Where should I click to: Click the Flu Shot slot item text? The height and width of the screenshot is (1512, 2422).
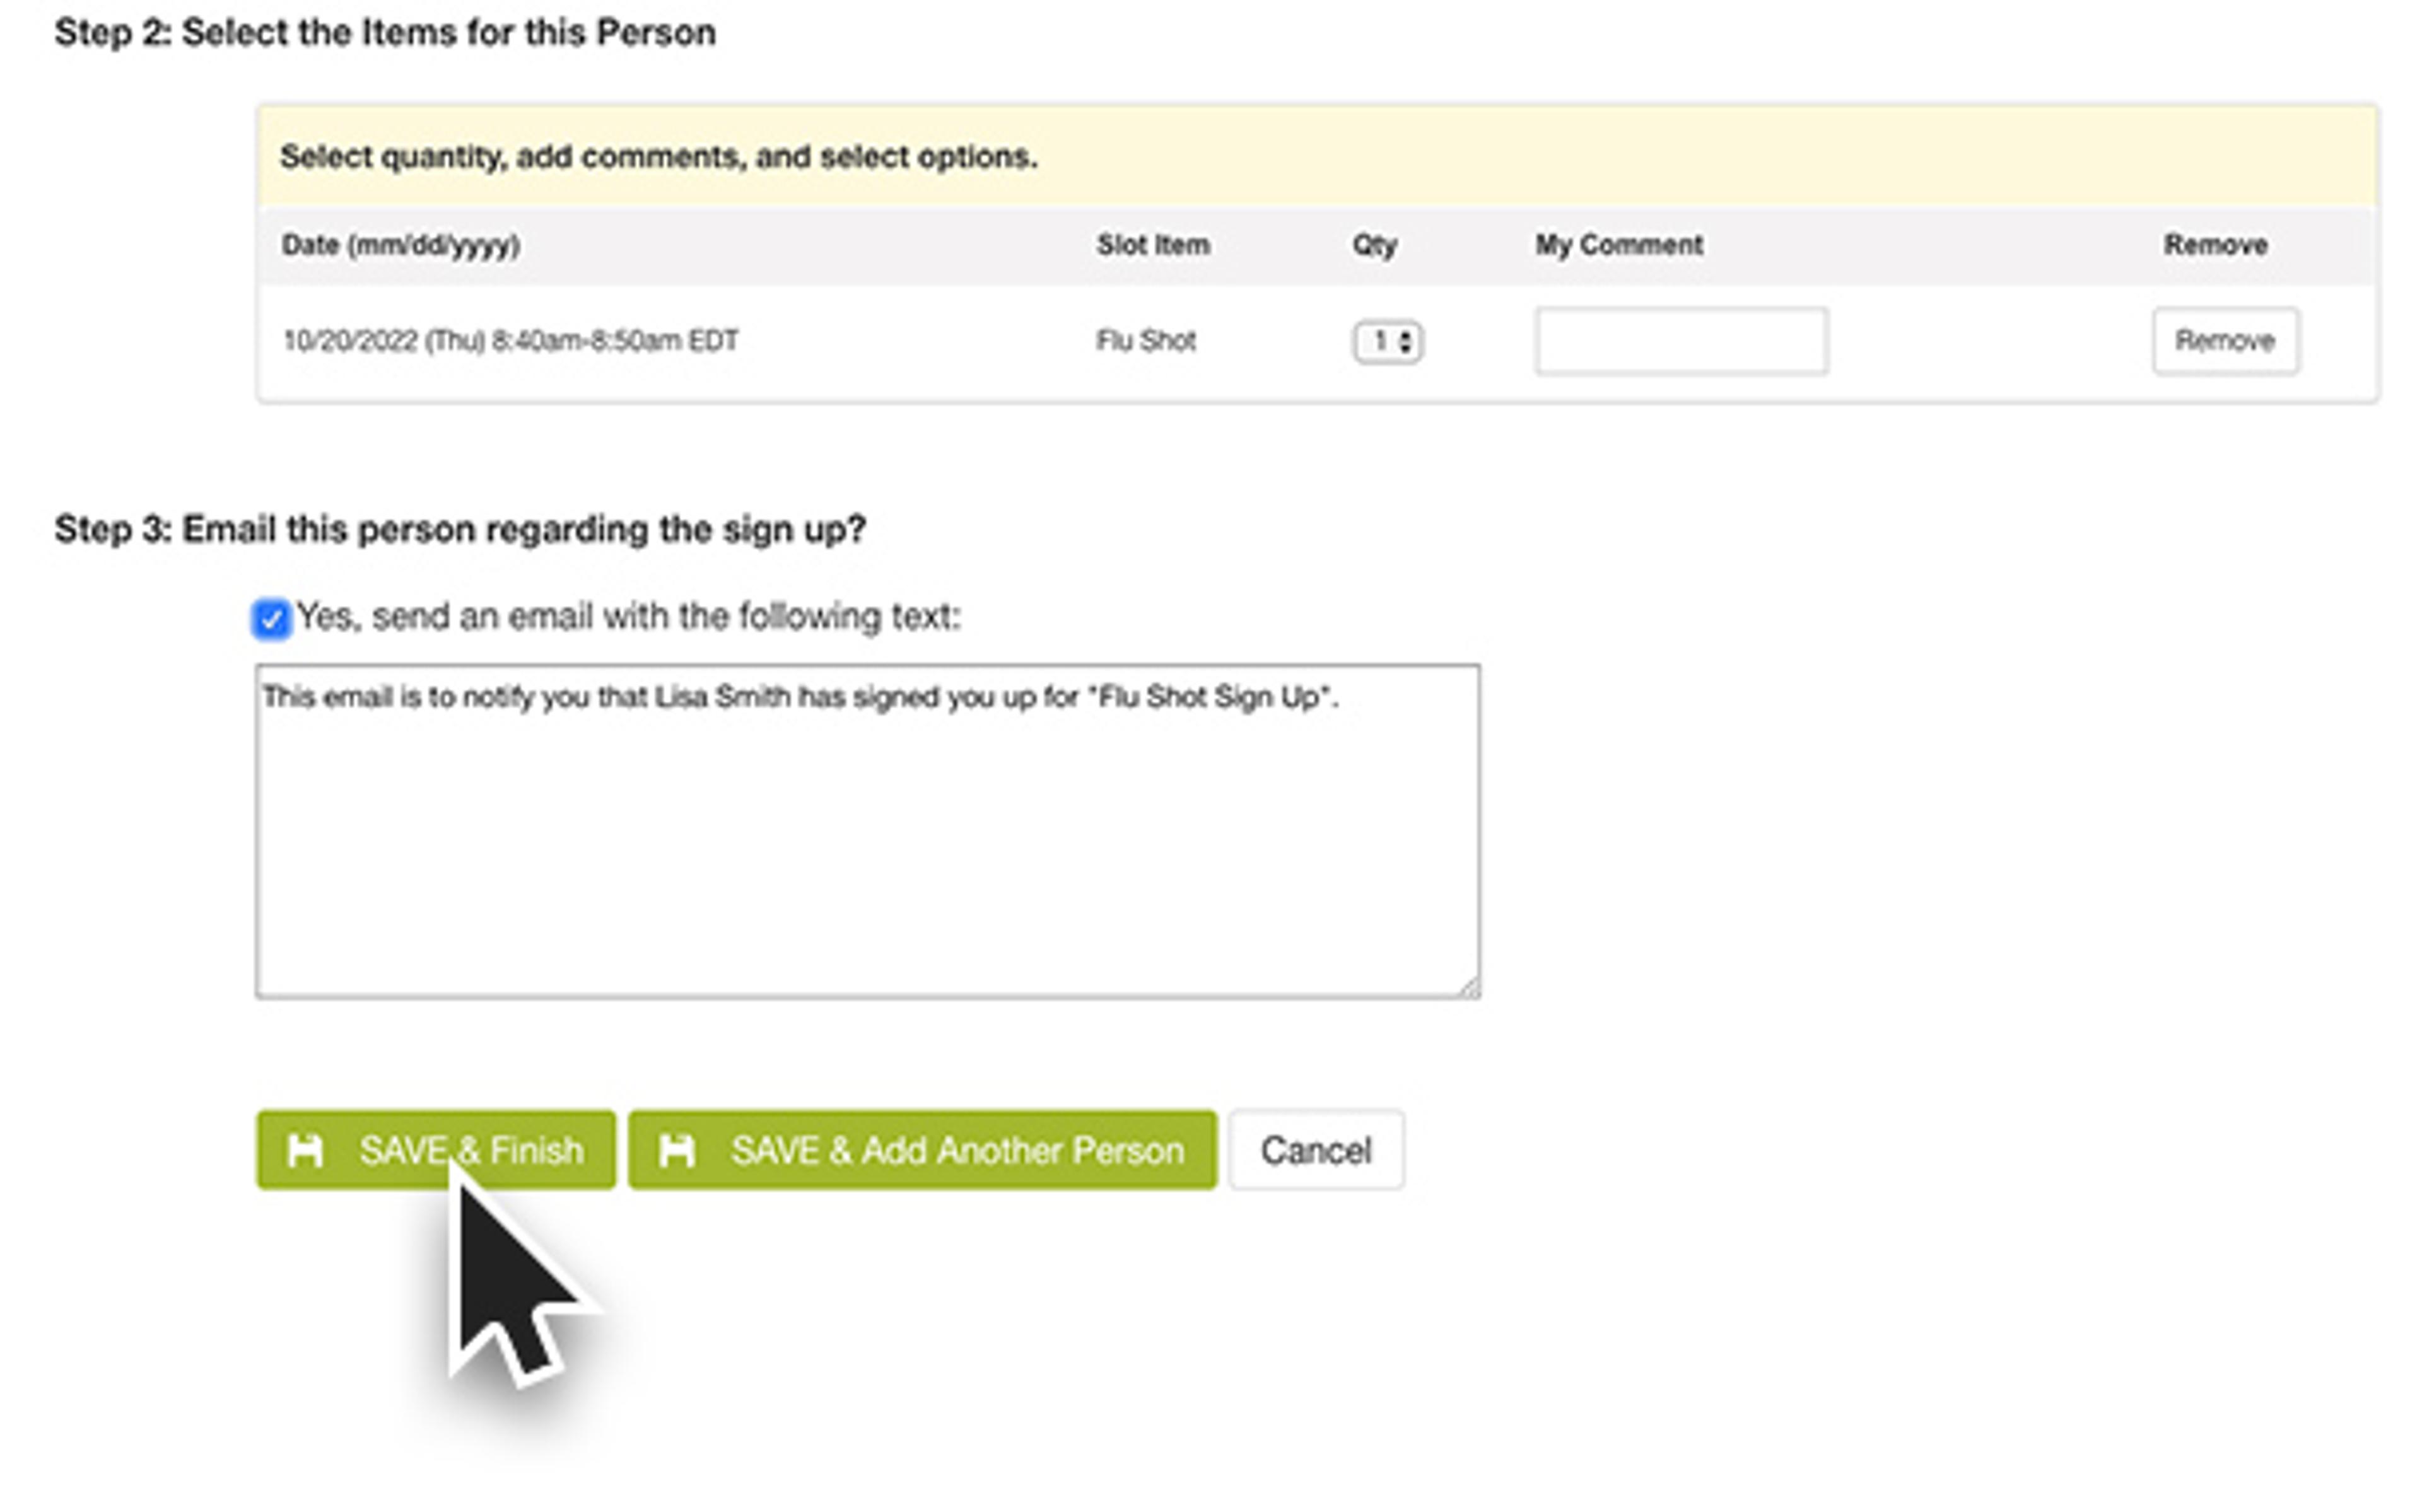tap(1145, 341)
